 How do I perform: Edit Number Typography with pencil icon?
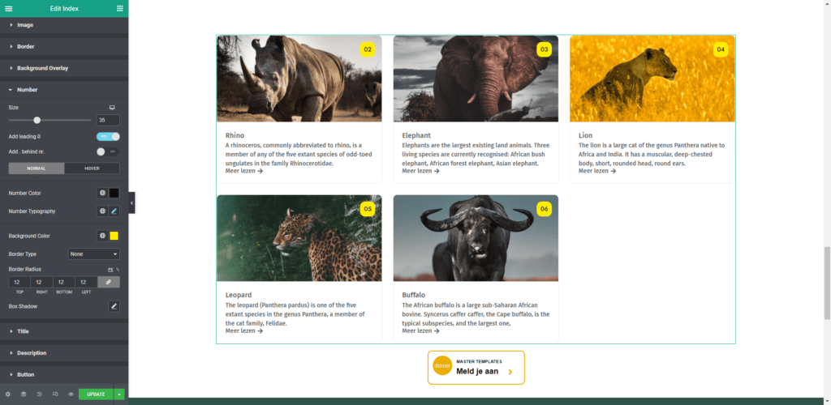114,211
